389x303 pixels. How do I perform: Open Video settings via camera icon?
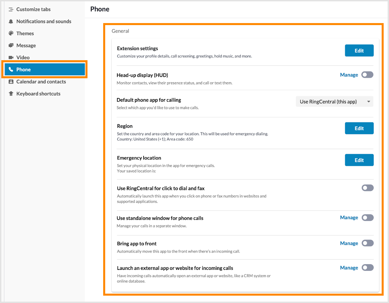point(10,58)
